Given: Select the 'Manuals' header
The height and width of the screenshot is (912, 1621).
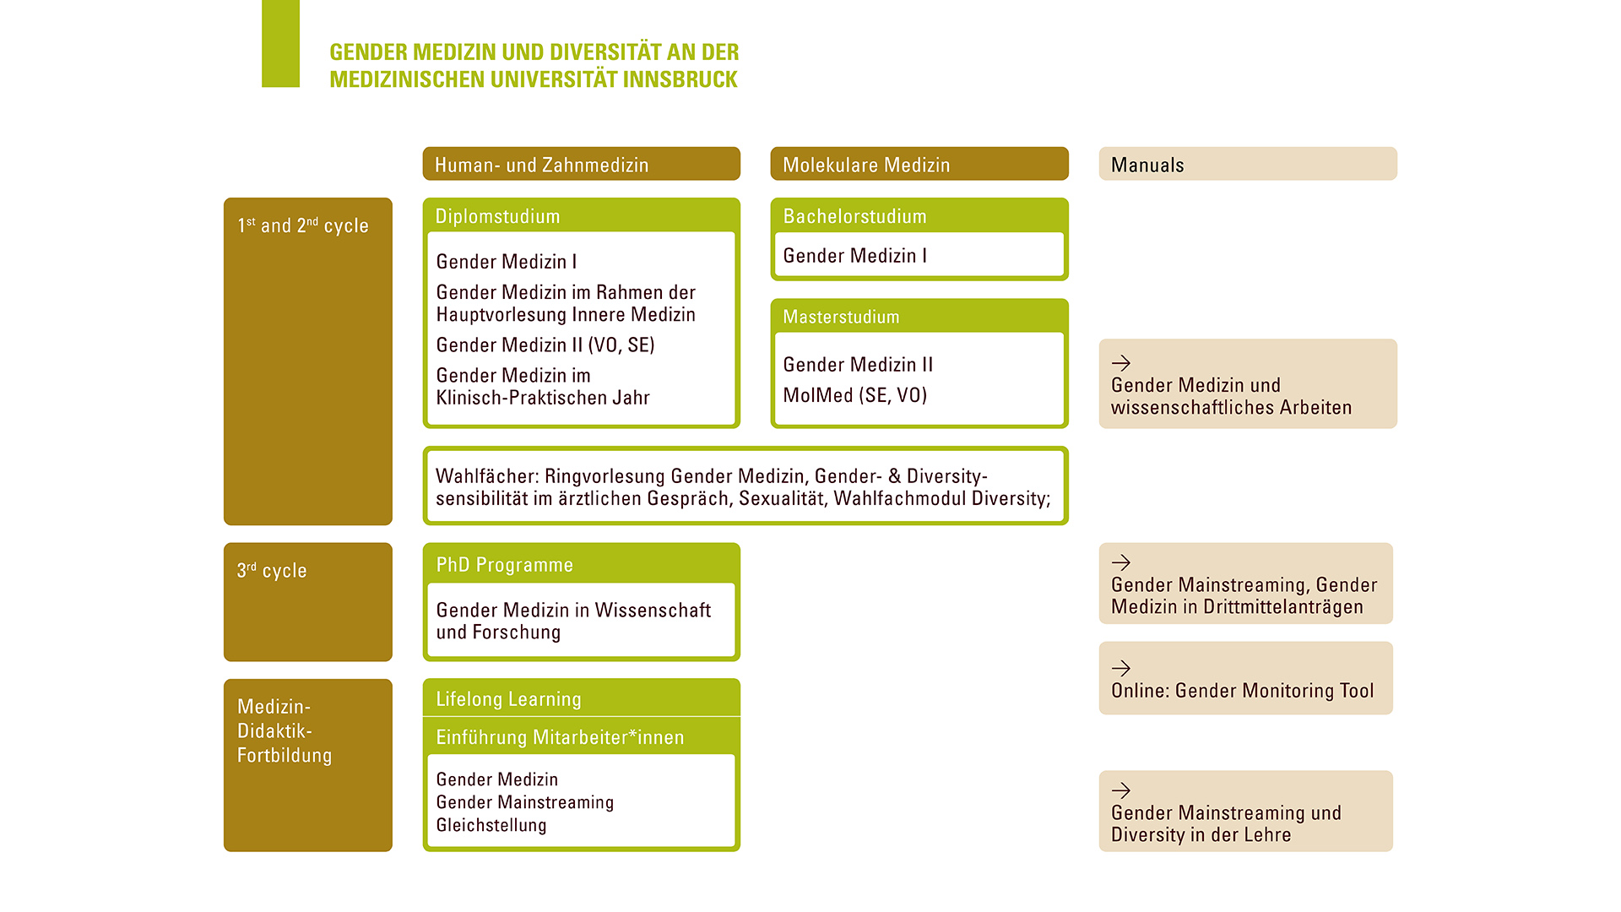Looking at the screenshot, I should (x=1248, y=164).
